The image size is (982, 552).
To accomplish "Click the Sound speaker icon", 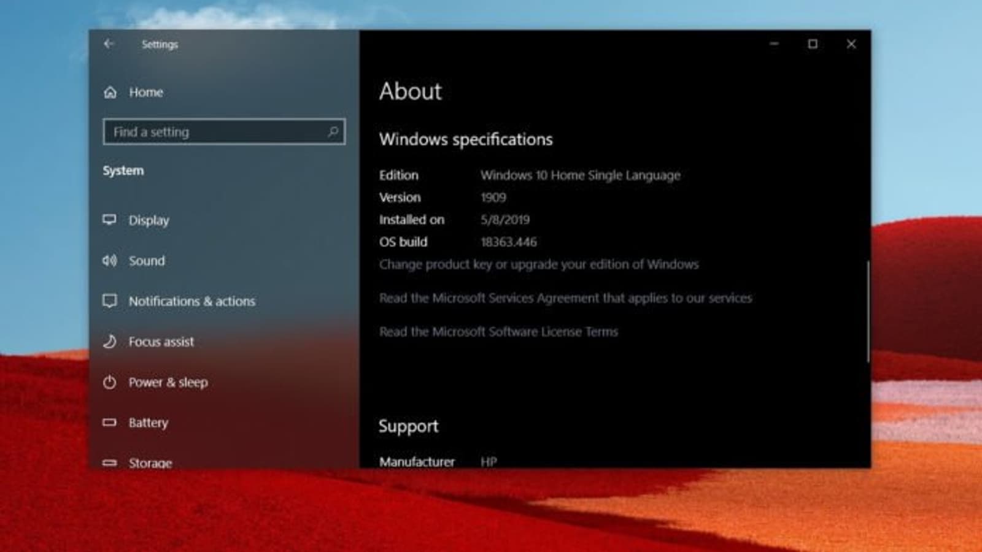I will (x=109, y=261).
